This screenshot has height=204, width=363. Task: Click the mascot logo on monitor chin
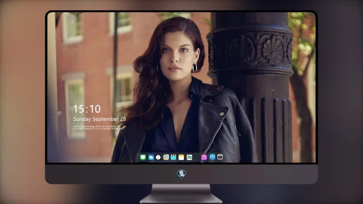click(181, 174)
